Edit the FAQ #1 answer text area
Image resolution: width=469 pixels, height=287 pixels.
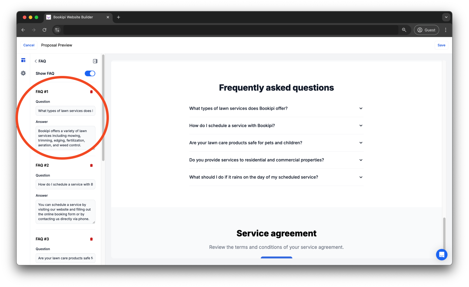click(x=66, y=138)
